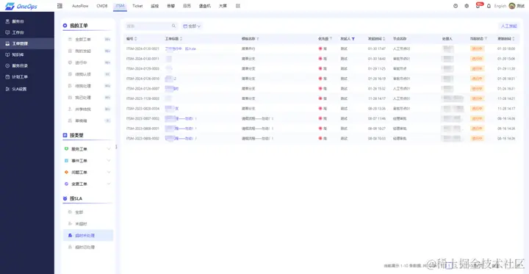Click the panel splitter handle beside 按类型
Screen dimensions: 529x274
tap(116, 147)
